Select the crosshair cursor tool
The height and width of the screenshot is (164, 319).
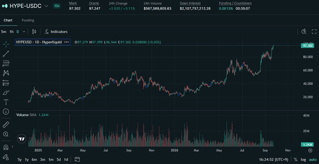(6, 44)
